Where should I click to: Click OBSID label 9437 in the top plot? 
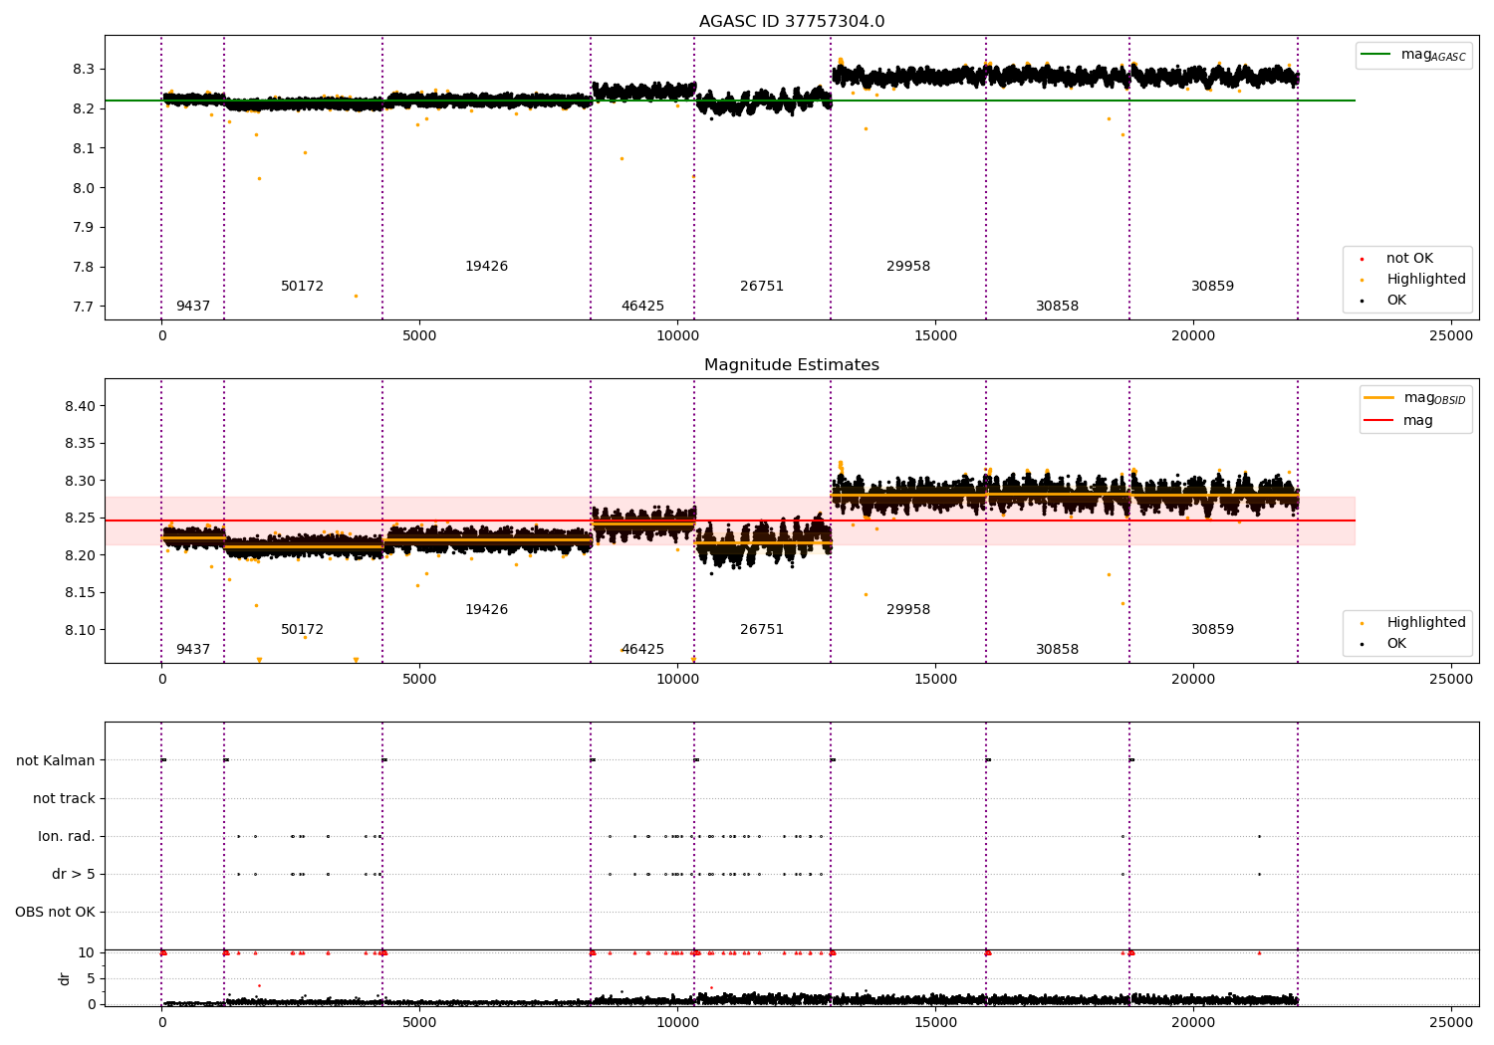pyautogui.click(x=193, y=307)
